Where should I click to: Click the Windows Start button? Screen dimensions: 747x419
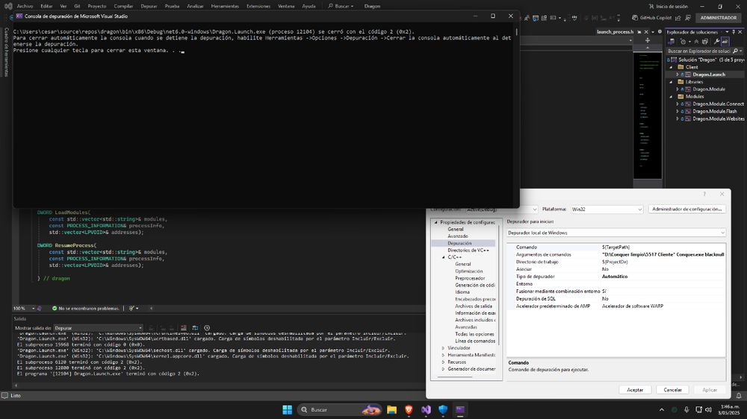288,410
